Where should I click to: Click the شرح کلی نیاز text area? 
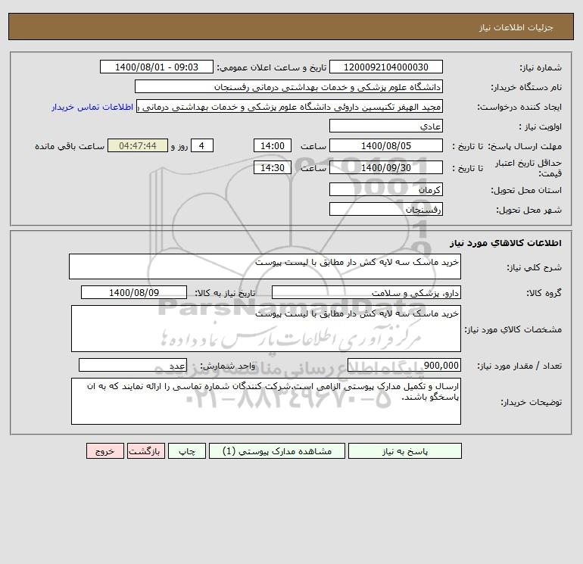[265, 266]
